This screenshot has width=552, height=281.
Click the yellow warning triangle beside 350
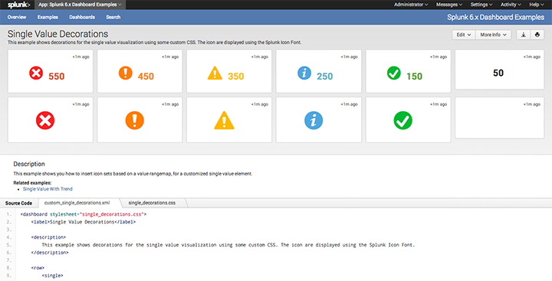click(x=215, y=74)
